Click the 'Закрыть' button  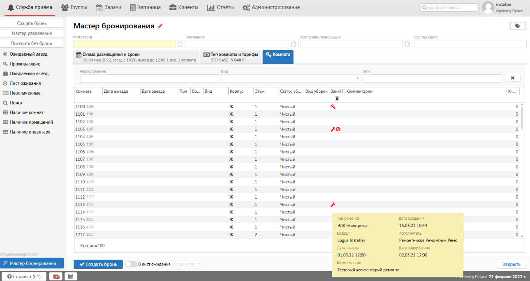[511, 264]
